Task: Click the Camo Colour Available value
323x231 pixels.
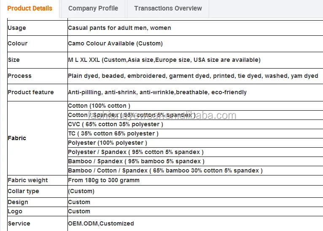Action: point(115,44)
